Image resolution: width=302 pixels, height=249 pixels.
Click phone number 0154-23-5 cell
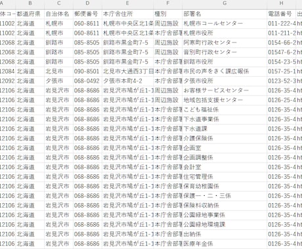pos(281,62)
